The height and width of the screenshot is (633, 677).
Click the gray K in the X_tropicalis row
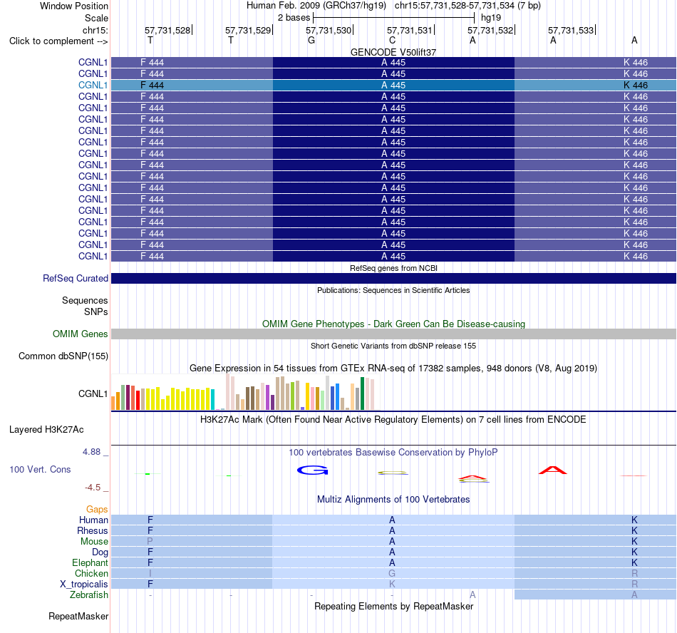pos(392,585)
